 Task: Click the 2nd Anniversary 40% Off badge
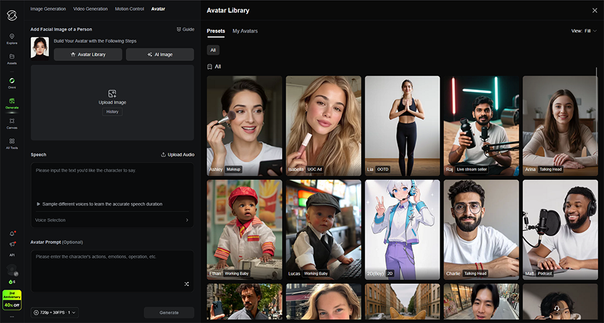12,300
